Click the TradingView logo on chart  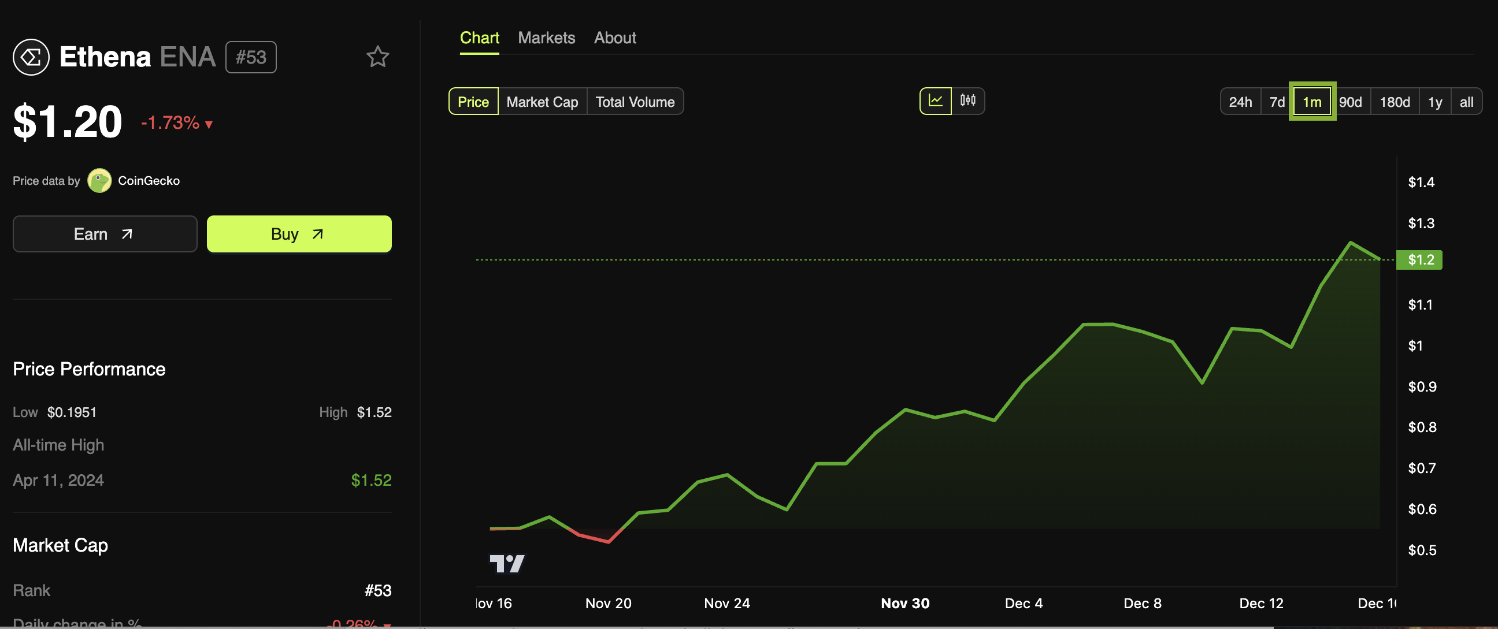507,563
